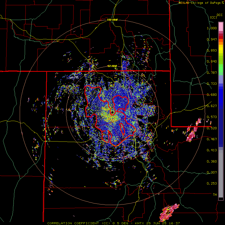This screenshot has height=225, width=225.
Task: Click the 0.733 scale value
Action: (x=212, y=84)
